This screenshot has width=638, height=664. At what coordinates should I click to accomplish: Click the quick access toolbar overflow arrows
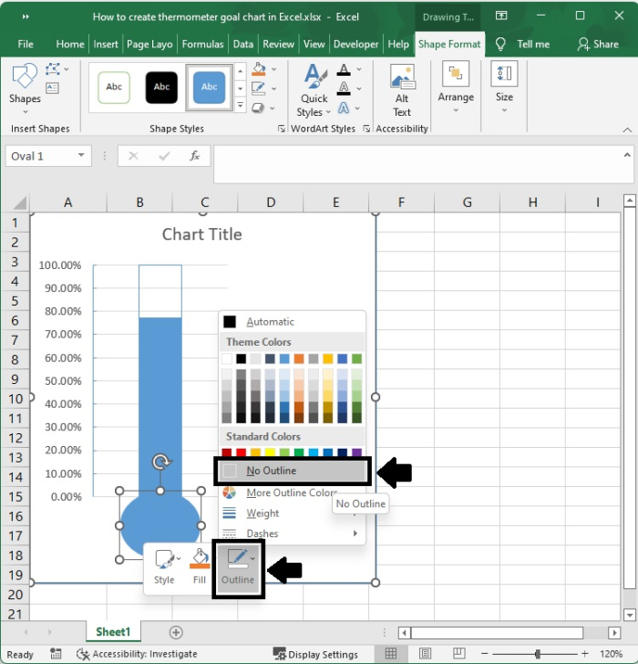[x=26, y=16]
